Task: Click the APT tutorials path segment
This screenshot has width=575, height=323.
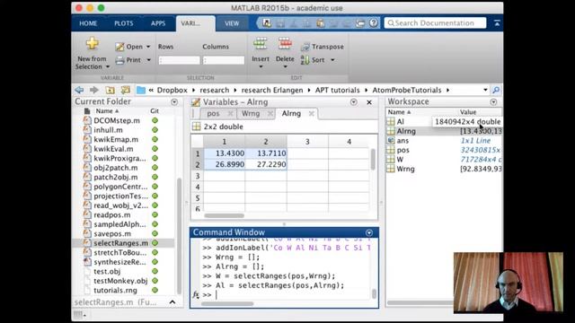Action: click(338, 90)
